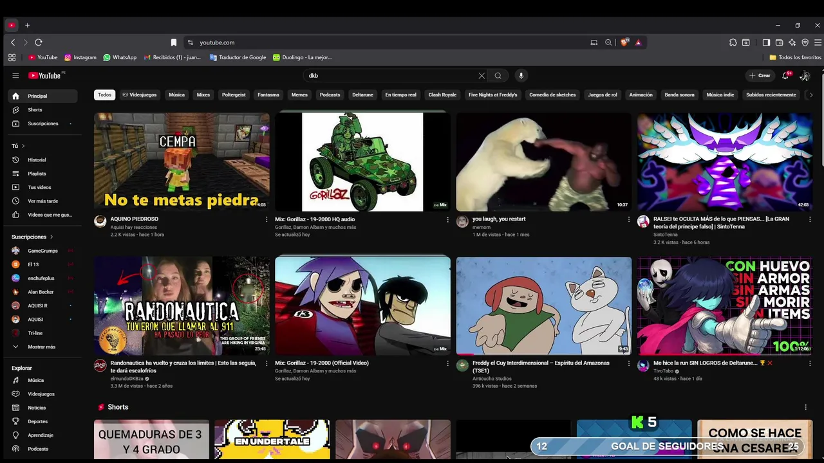Expand the Suscripciones heading chevron
Screen dimensions: 824x463
[x=51, y=237]
